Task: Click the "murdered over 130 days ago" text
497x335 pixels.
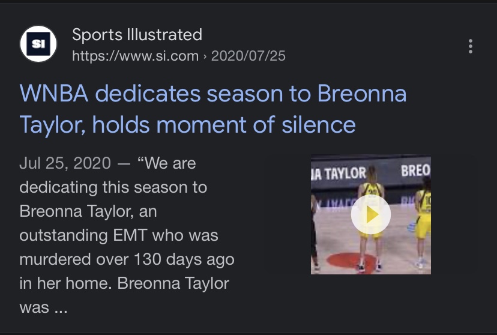Action: (127, 259)
